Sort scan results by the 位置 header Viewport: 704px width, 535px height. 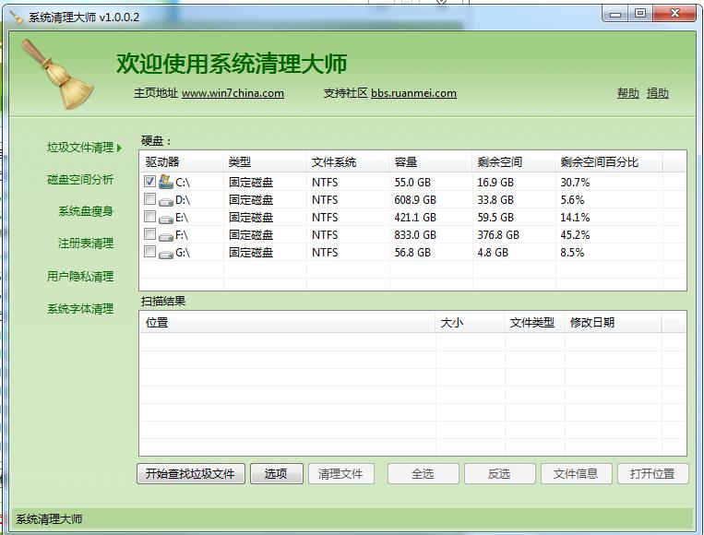point(287,322)
